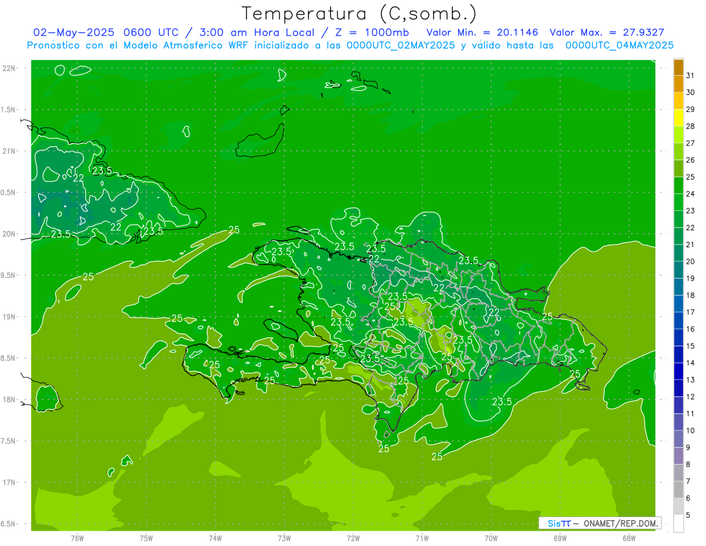
Task: Click the color bar label 28
Action: (x=691, y=125)
